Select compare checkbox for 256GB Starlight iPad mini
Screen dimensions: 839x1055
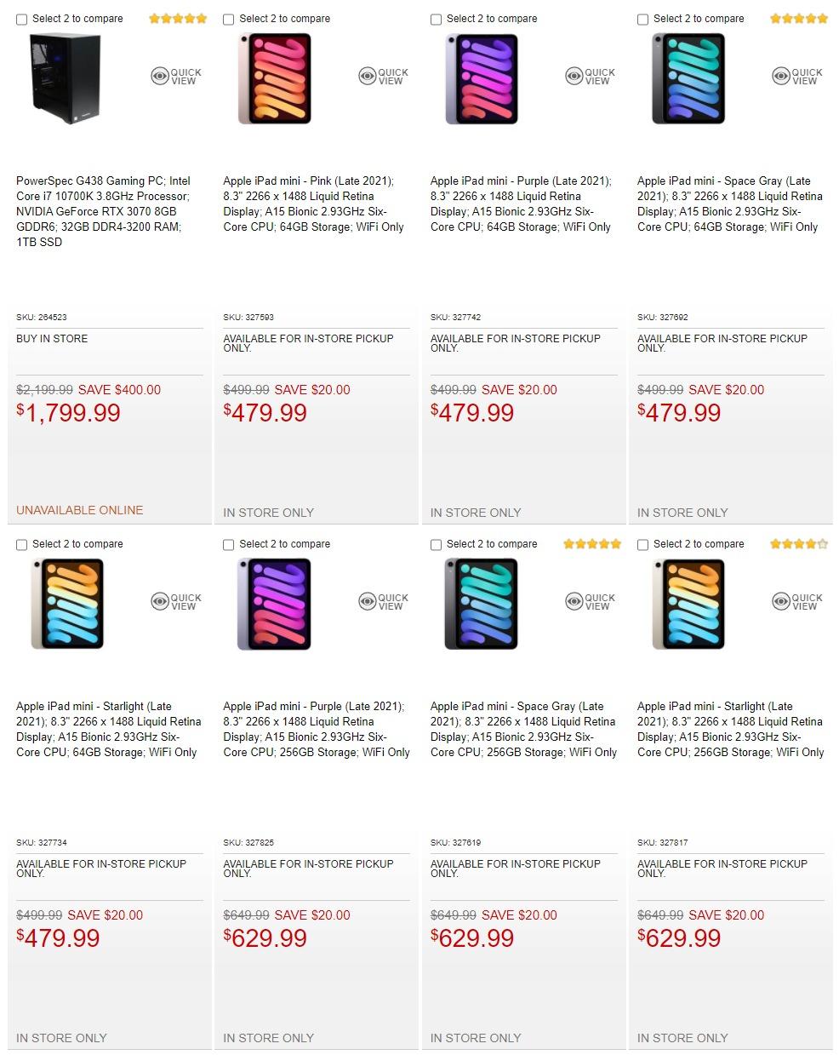pos(643,544)
